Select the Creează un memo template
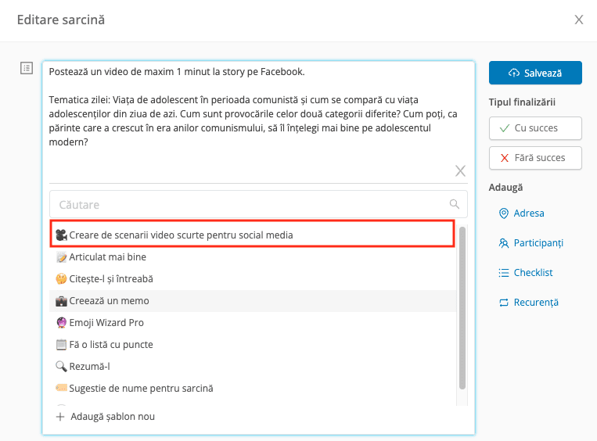597x441 pixels. (x=253, y=300)
